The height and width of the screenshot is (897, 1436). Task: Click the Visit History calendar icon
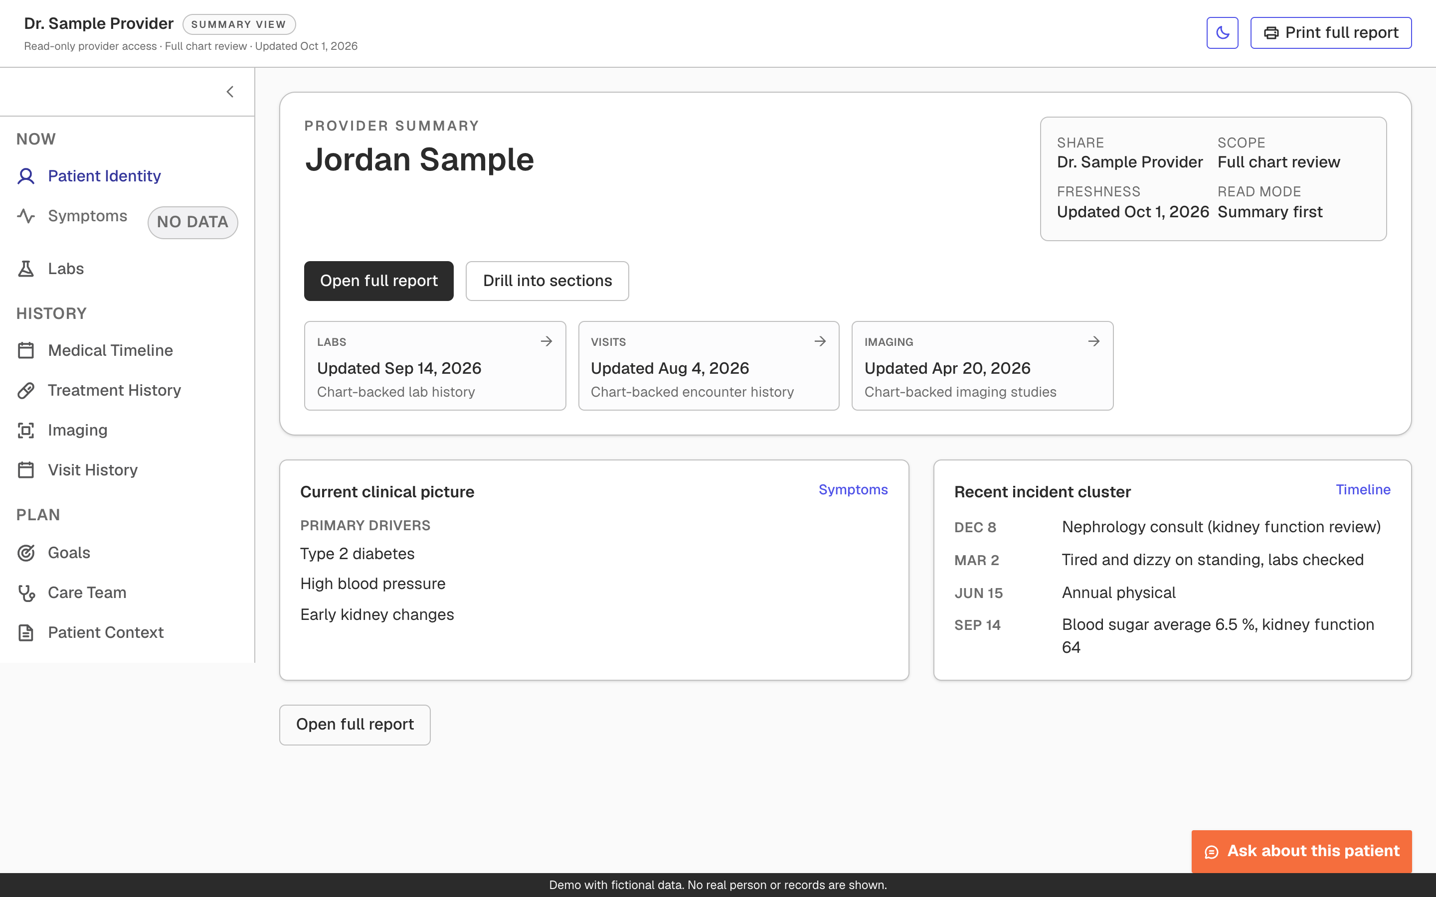coord(25,470)
